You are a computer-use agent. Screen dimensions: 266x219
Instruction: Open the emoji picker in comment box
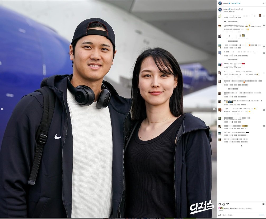[x=220, y=215]
